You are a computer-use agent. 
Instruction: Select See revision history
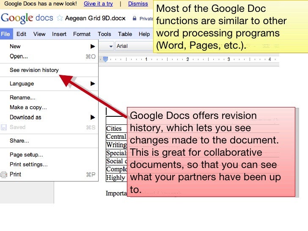(x=49, y=70)
